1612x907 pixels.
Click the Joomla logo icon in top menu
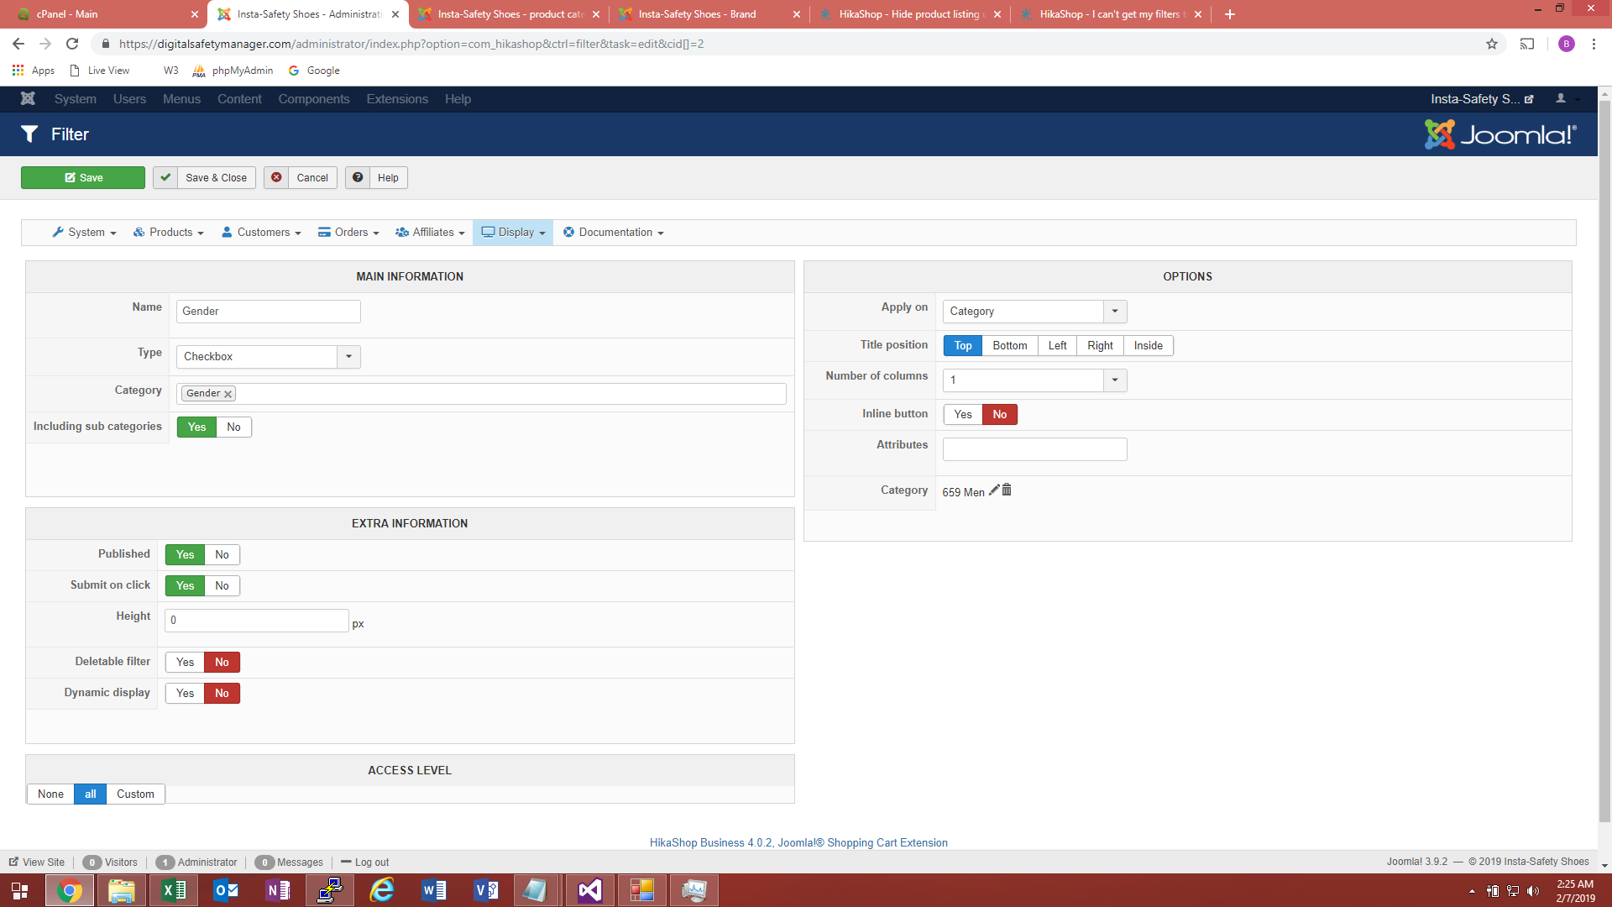(x=28, y=99)
